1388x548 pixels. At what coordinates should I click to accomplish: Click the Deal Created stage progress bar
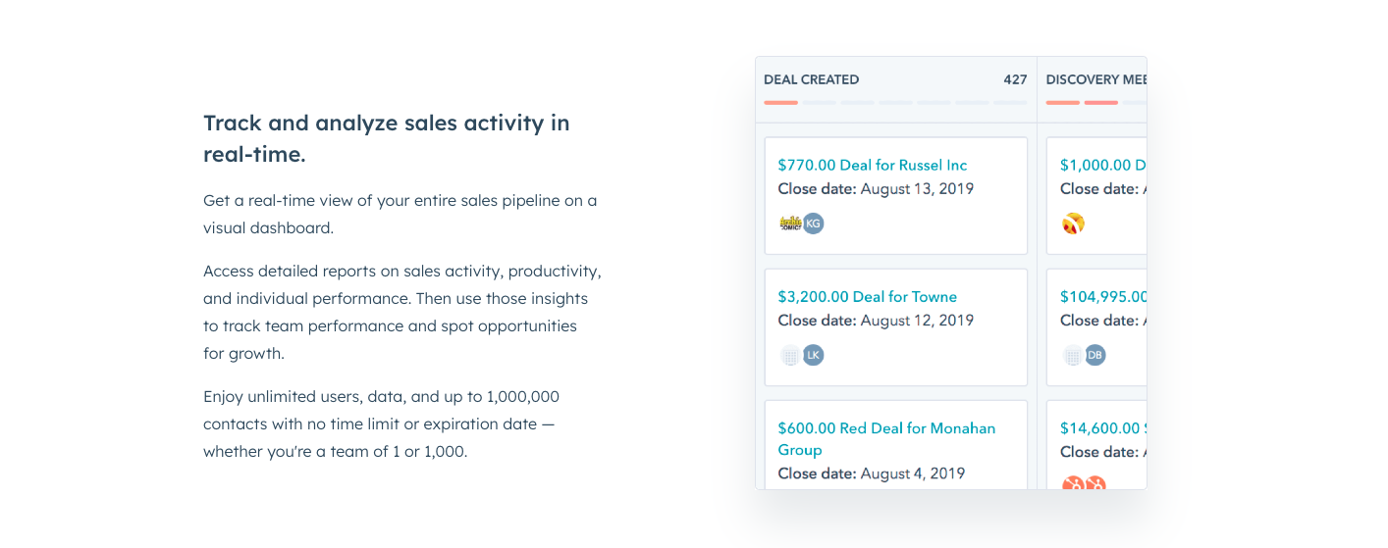pos(895,102)
